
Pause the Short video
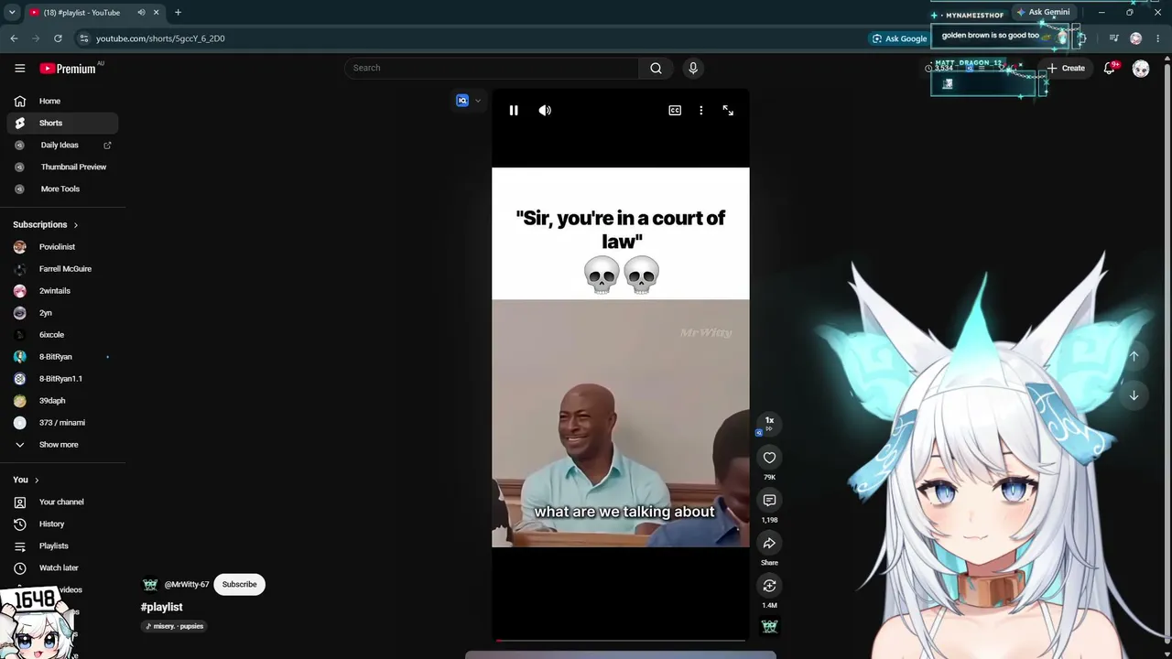coord(514,111)
